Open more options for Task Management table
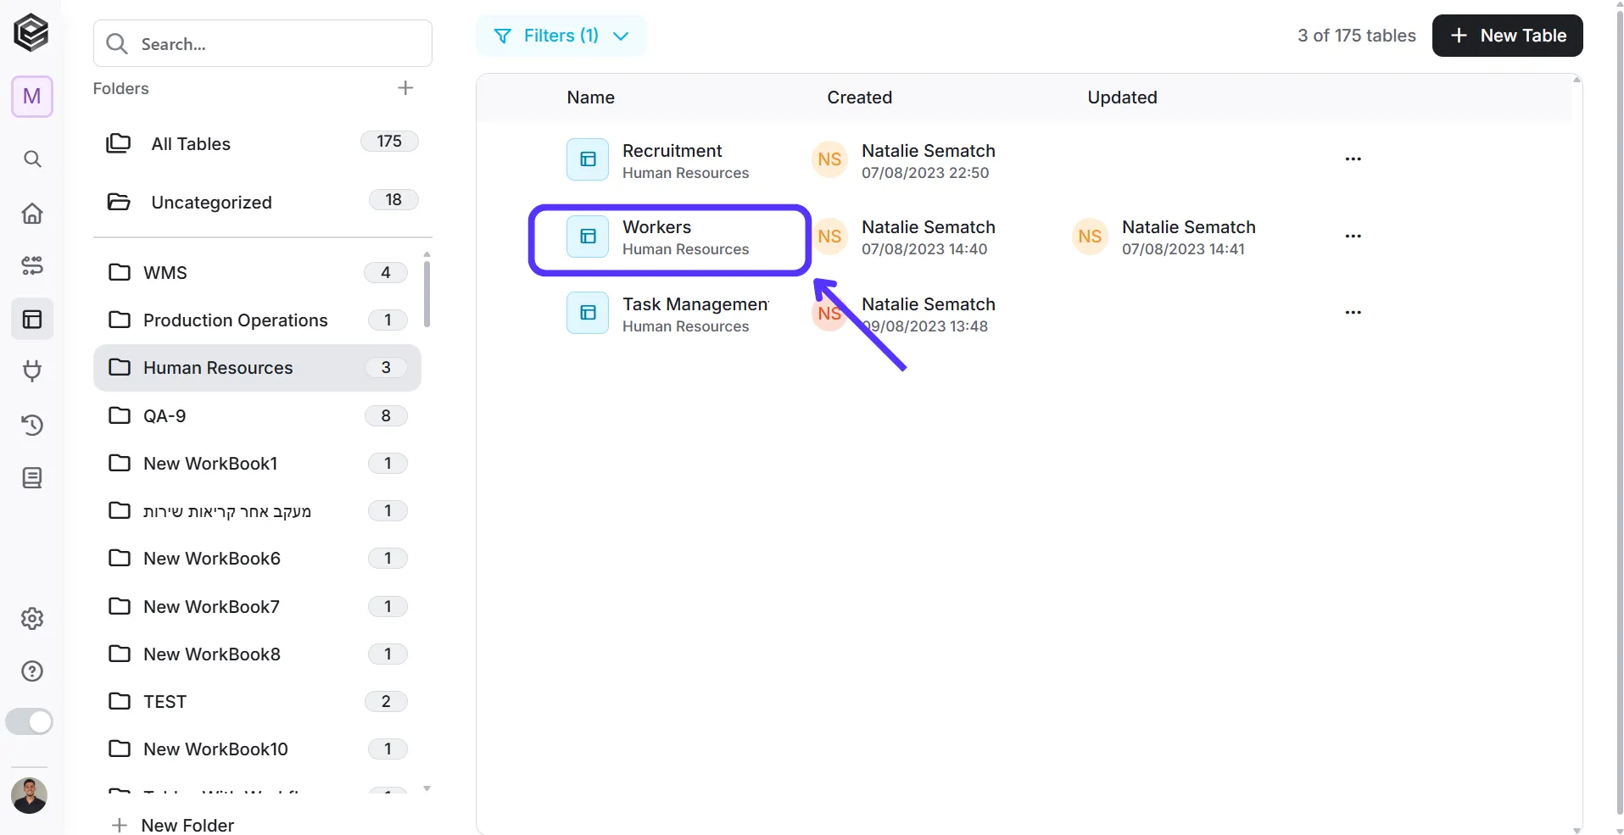 1353,313
